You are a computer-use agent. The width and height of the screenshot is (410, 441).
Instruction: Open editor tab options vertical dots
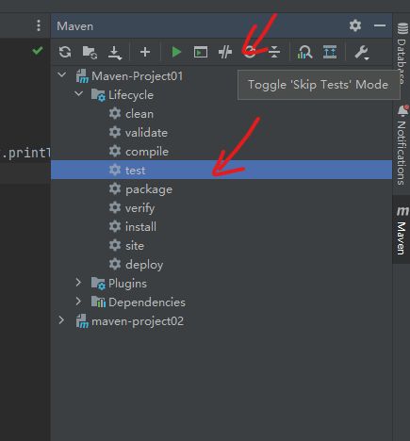click(x=39, y=25)
